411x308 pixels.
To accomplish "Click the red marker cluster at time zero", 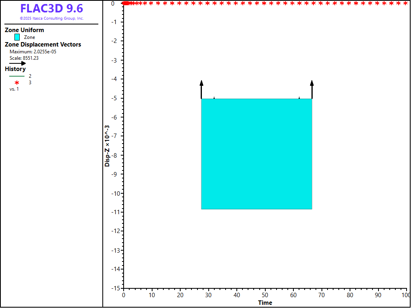I will (126, 3).
